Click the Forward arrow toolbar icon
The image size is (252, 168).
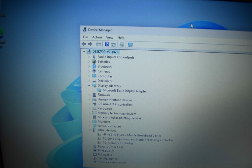90,44
